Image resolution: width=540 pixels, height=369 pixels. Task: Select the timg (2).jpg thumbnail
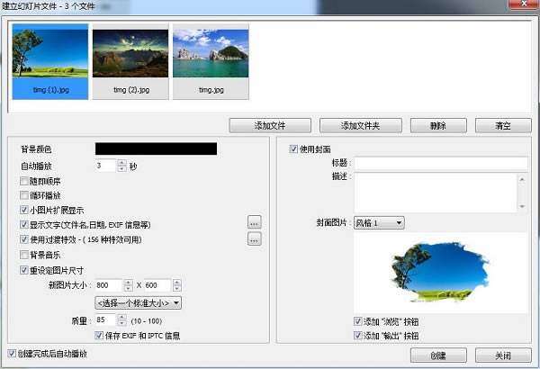point(130,62)
